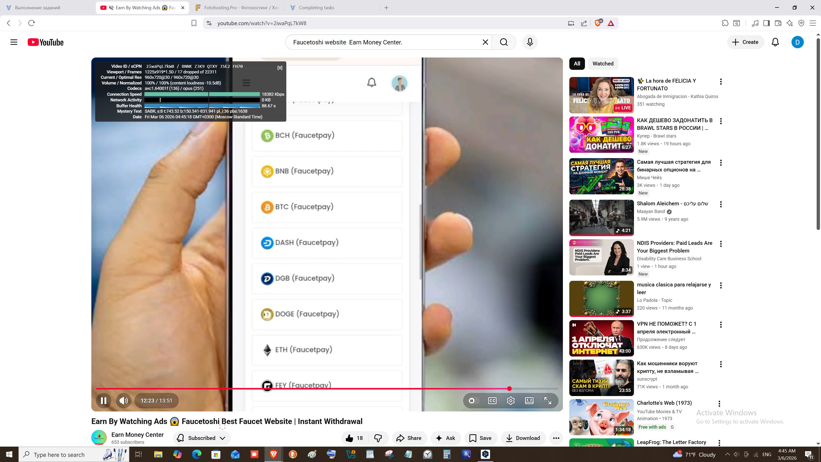Enter fullscreen mode in video player
This screenshot has width=821, height=462.
coord(548,400)
